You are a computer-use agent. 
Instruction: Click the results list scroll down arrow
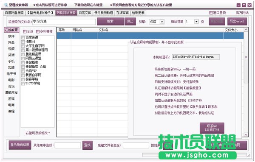[246, 135]
